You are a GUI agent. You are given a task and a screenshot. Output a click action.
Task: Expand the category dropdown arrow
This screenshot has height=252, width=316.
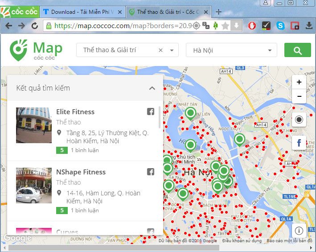(x=172, y=50)
